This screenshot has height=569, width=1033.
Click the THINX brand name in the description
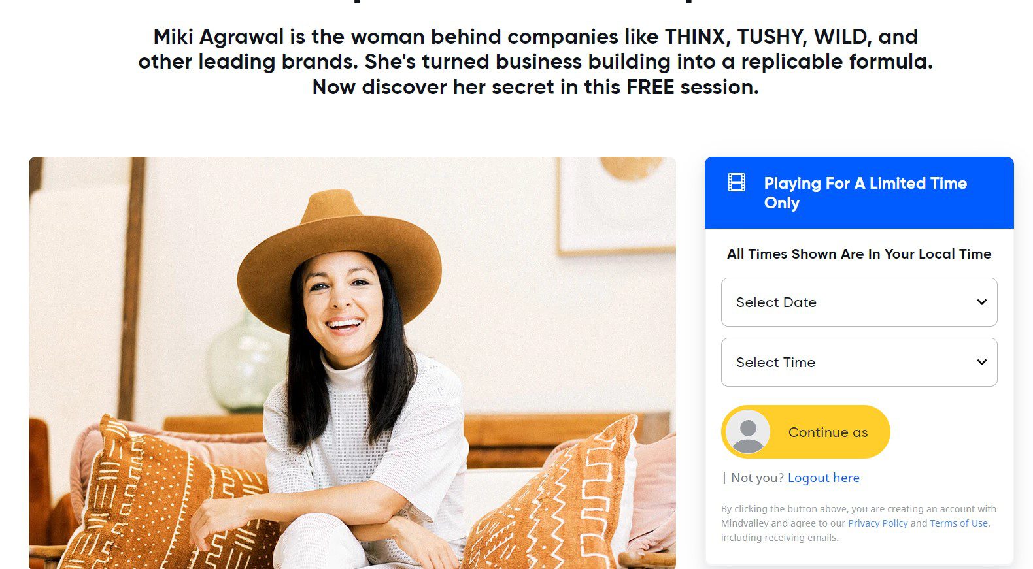coord(697,37)
